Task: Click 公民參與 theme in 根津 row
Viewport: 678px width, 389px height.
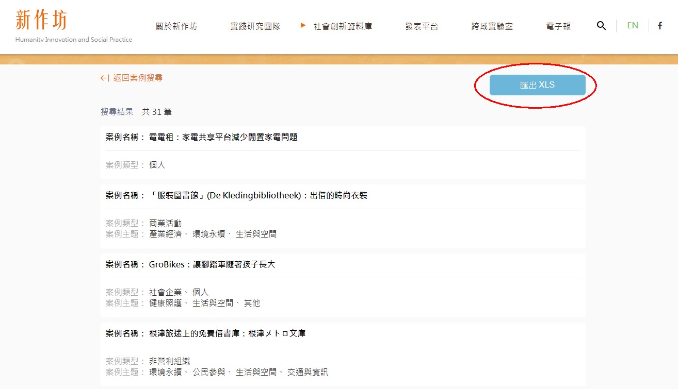Action: point(208,372)
